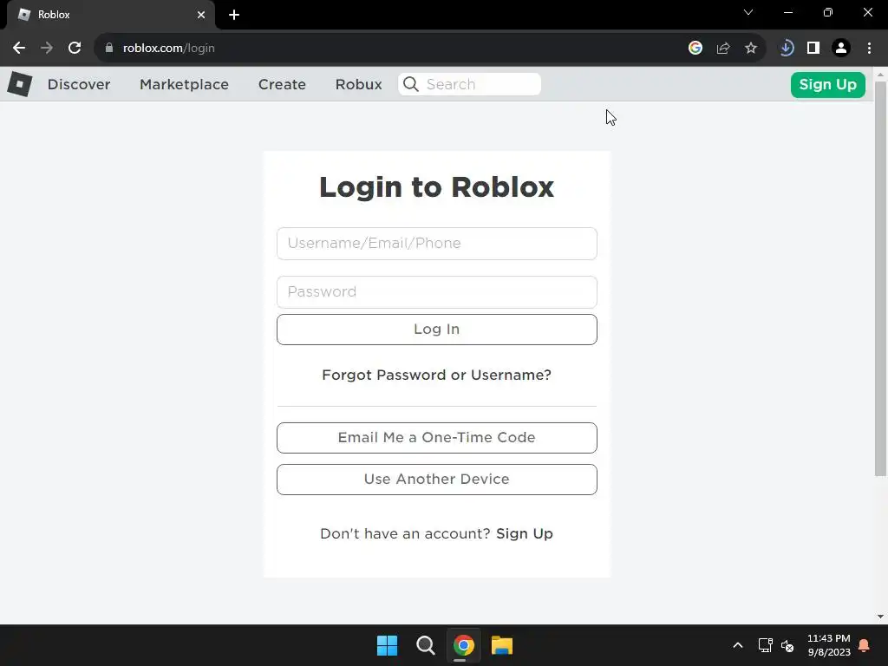Click the Log In button
The image size is (888, 666).
coord(437,330)
